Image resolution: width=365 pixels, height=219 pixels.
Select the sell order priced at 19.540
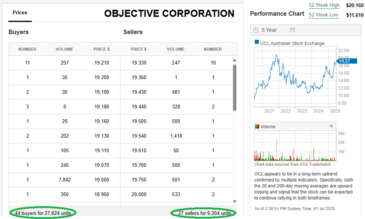click(x=139, y=136)
